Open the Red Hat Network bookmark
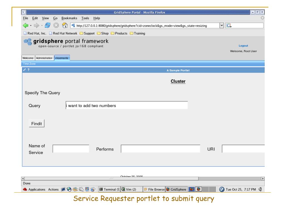 click(x=63, y=33)
